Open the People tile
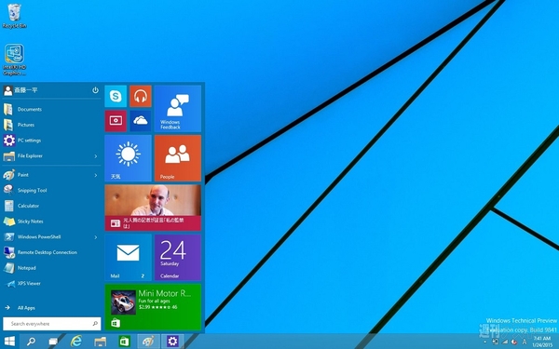 pos(178,158)
